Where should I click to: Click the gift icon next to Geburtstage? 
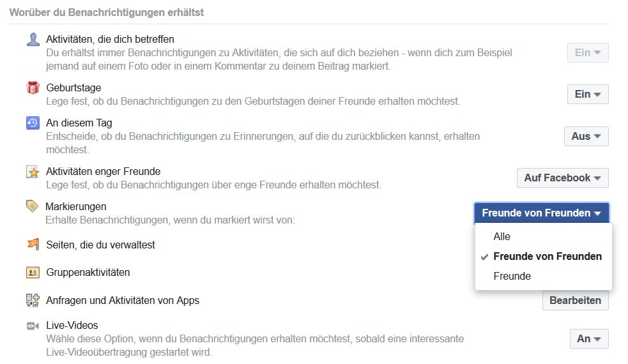tap(33, 88)
